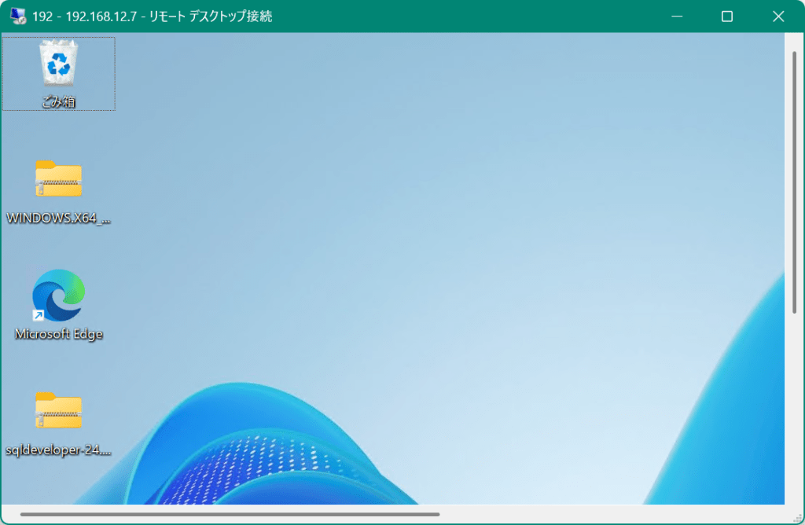Click the vertical scrollbar thumb
The height and width of the screenshot is (525, 805).
point(794,181)
